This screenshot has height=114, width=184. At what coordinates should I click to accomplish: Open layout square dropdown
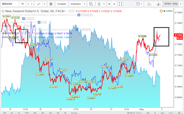pos(139,4)
